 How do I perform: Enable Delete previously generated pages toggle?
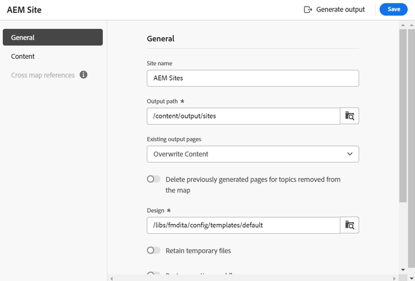[x=153, y=179]
